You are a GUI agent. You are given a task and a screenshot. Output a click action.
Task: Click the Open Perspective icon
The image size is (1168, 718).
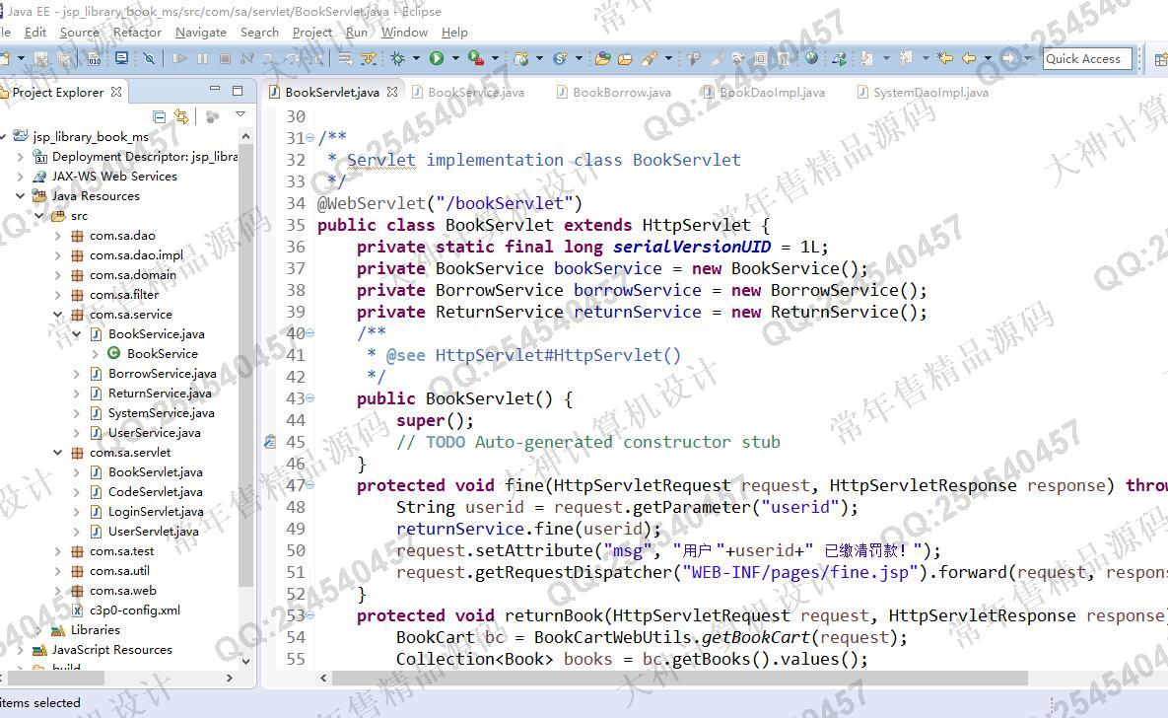point(1160,59)
